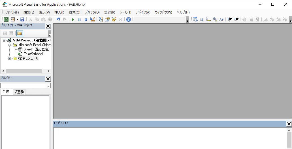Open the ツール(T) menu
The image size is (292, 149).
(x=125, y=12)
